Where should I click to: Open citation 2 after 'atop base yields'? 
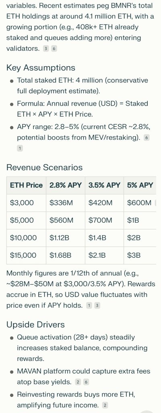click(78, 382)
